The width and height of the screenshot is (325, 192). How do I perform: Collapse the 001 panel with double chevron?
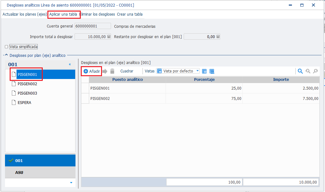click(70, 64)
